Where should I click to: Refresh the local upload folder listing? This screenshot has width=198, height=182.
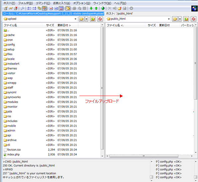click(x=100, y=19)
